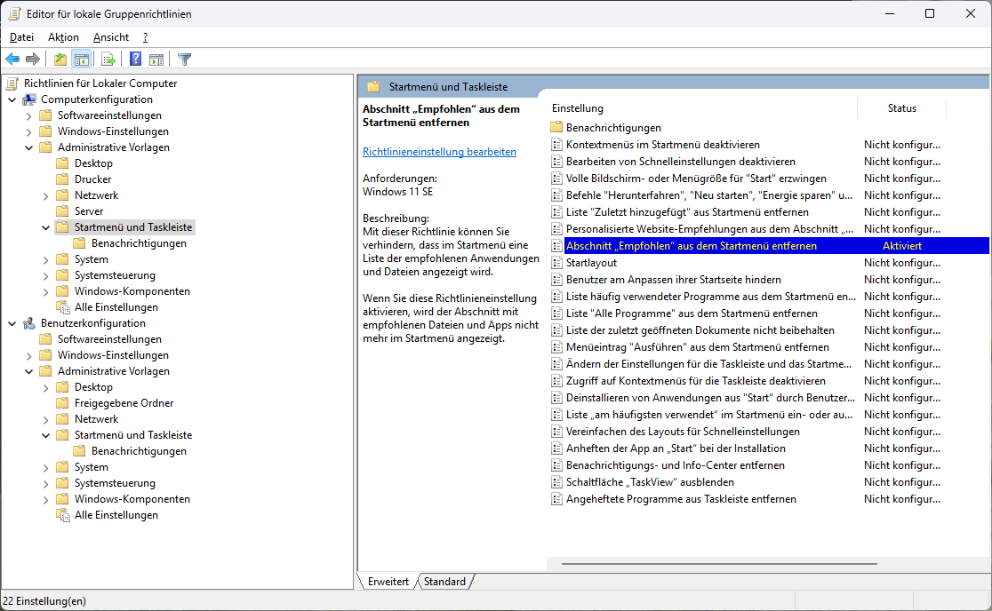The image size is (992, 611).
Task: Click the folder icon beside Freigegebene Ordner
Action: (62, 403)
